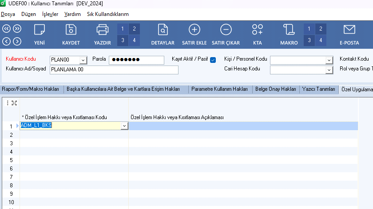Image resolution: width=373 pixels, height=209 pixels.
Task: Open the Cari Hesap Kodu dropdown
Action: click(x=329, y=70)
